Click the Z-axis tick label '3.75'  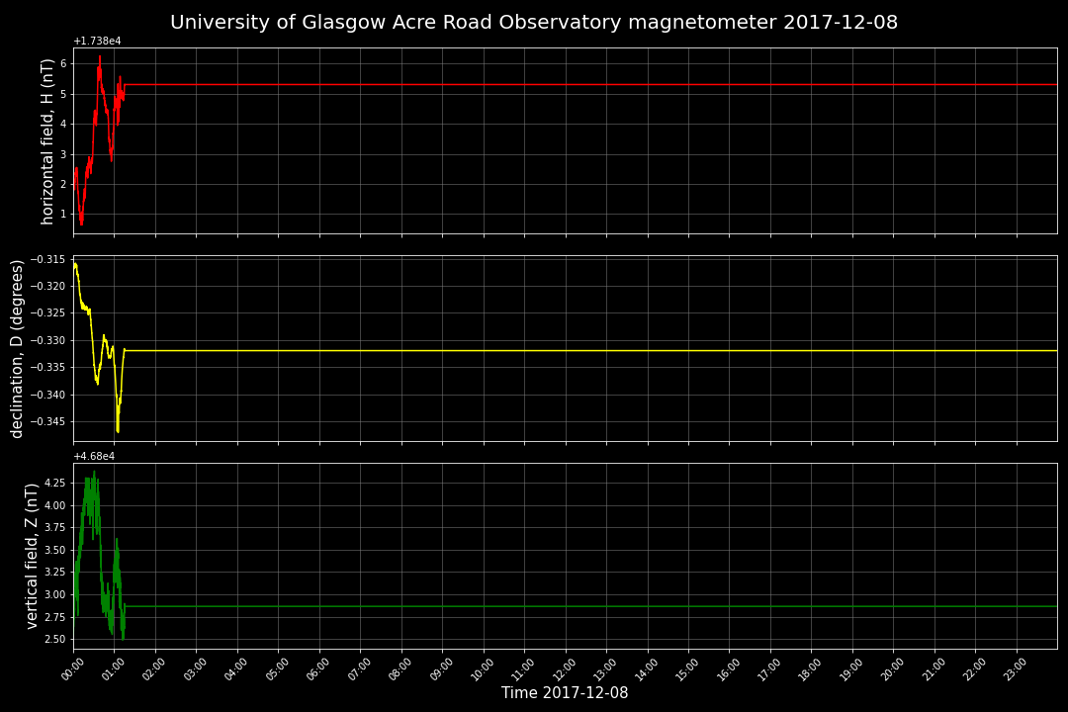click(x=55, y=527)
